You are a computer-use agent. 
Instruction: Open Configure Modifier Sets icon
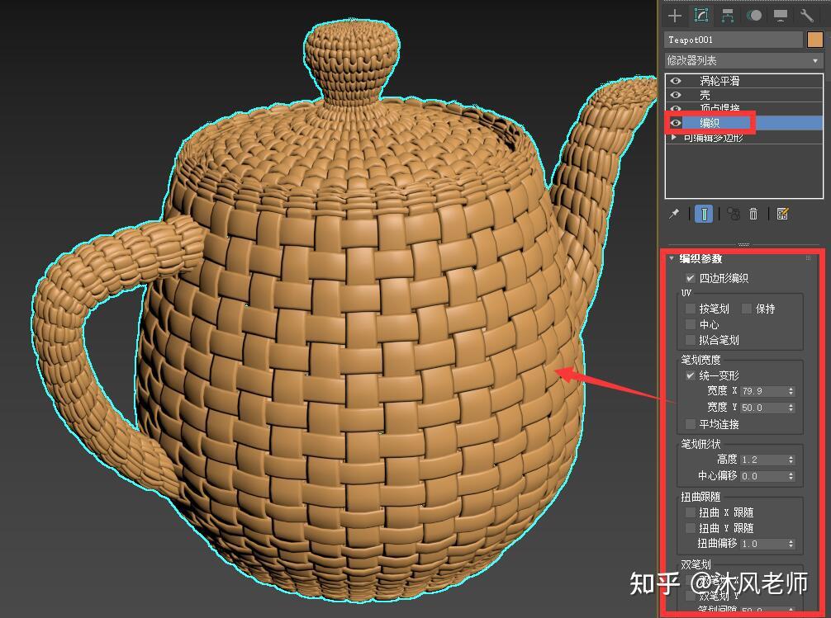(782, 214)
